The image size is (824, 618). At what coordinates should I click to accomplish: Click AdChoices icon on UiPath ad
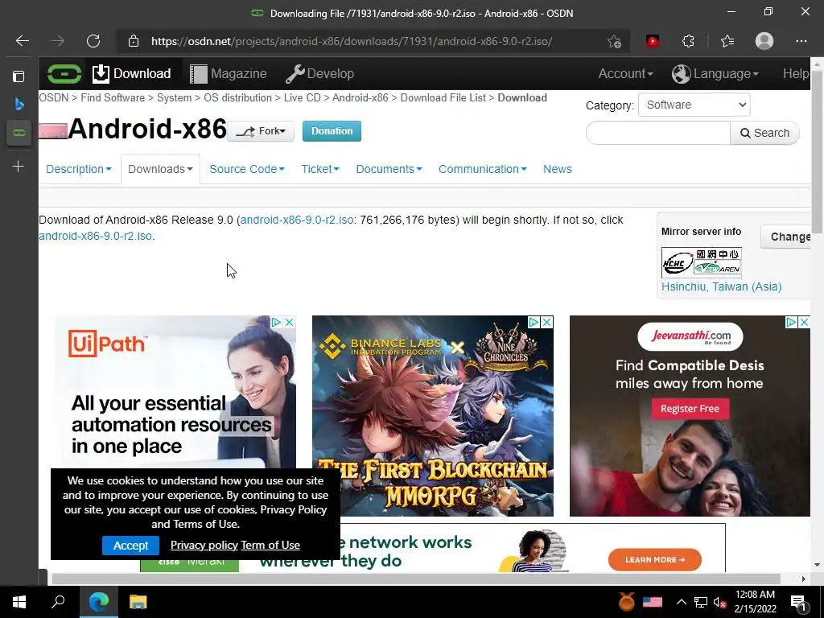coord(277,322)
